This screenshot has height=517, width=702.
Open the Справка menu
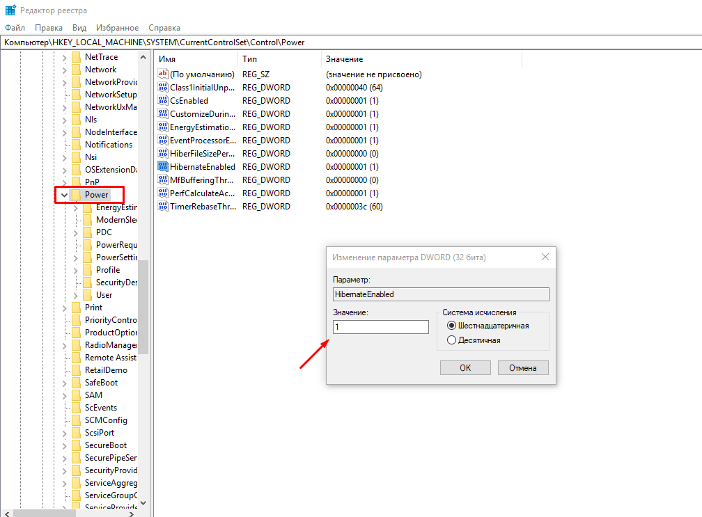164,28
